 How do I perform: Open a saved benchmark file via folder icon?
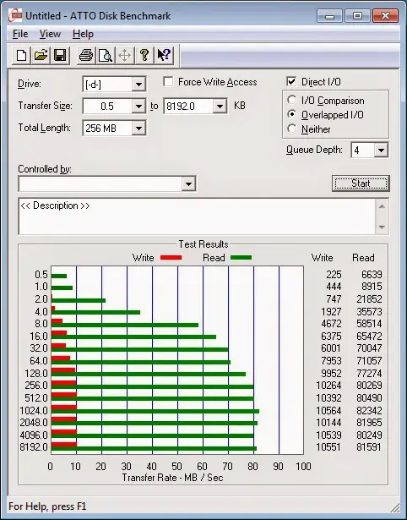point(41,56)
